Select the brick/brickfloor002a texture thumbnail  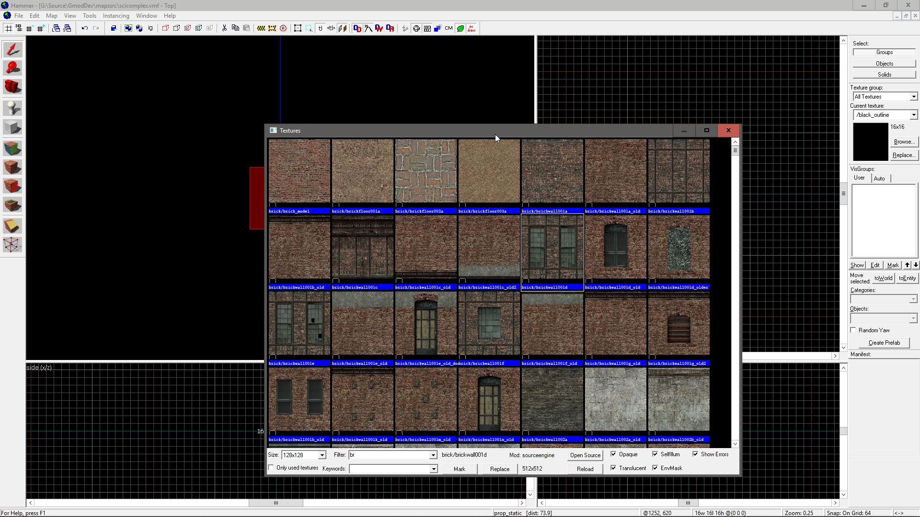point(425,171)
